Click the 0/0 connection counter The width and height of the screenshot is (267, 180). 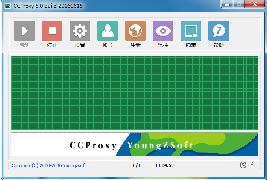136,165
